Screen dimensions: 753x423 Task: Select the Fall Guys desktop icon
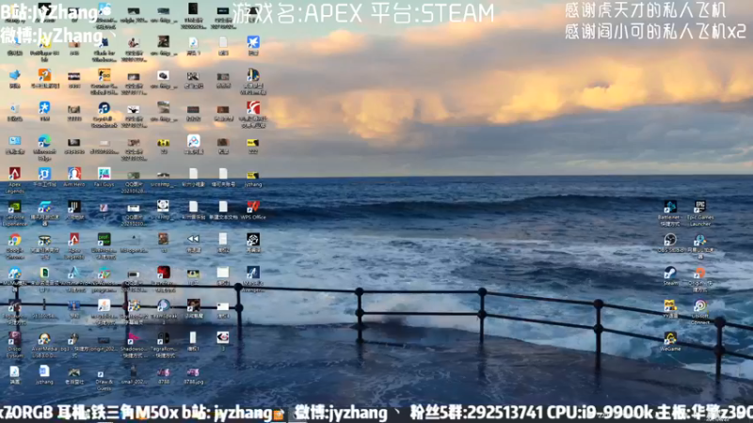(x=104, y=174)
